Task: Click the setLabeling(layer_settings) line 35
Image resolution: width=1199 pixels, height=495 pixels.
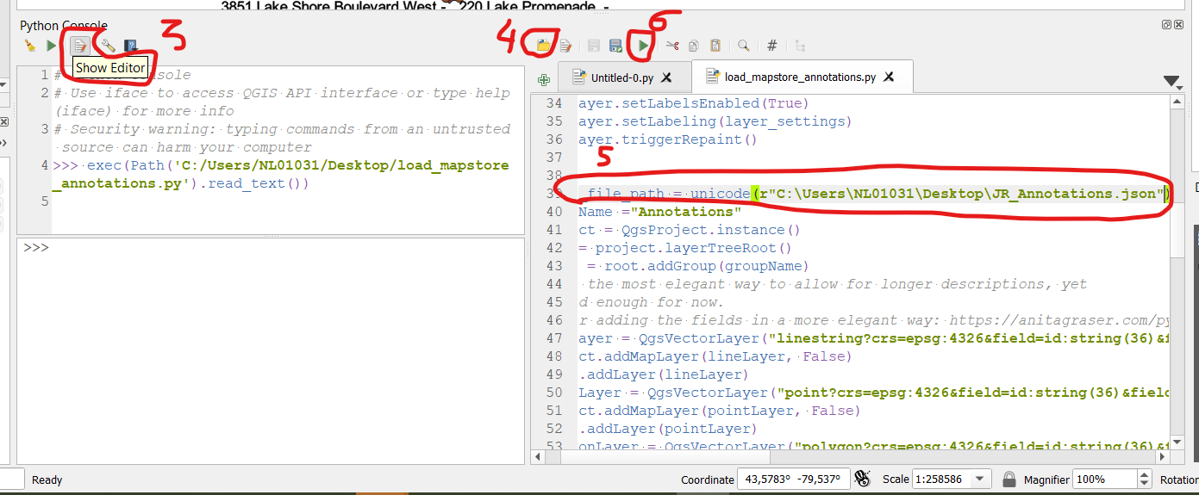Action: coord(715,121)
